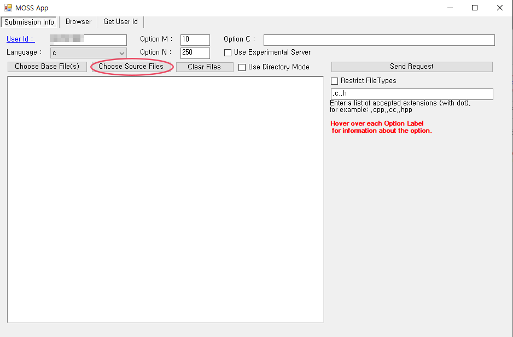Viewport: 513px width, 337px height.
Task: Enable Restrict FileTypes checkbox
Action: point(334,81)
